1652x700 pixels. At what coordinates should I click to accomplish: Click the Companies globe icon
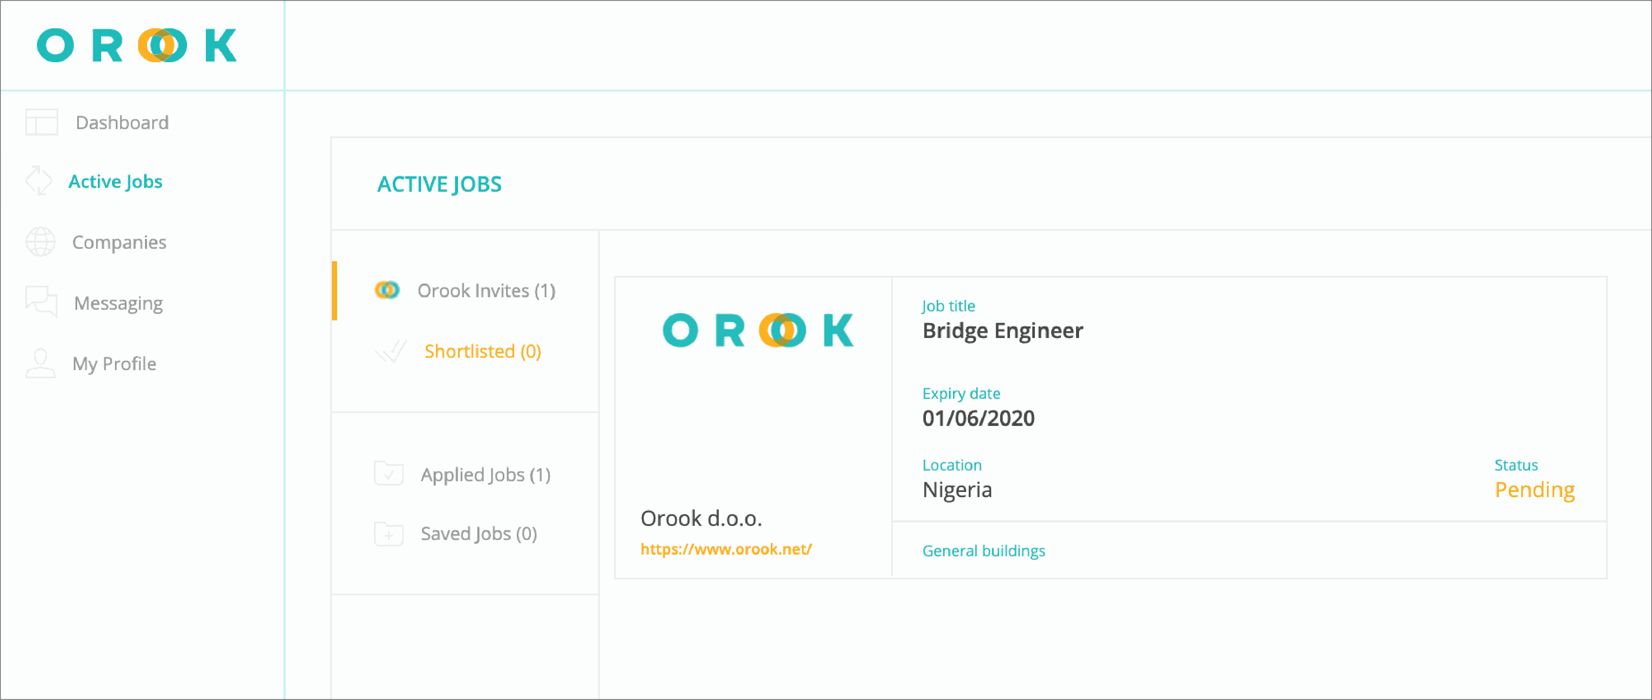(40, 242)
